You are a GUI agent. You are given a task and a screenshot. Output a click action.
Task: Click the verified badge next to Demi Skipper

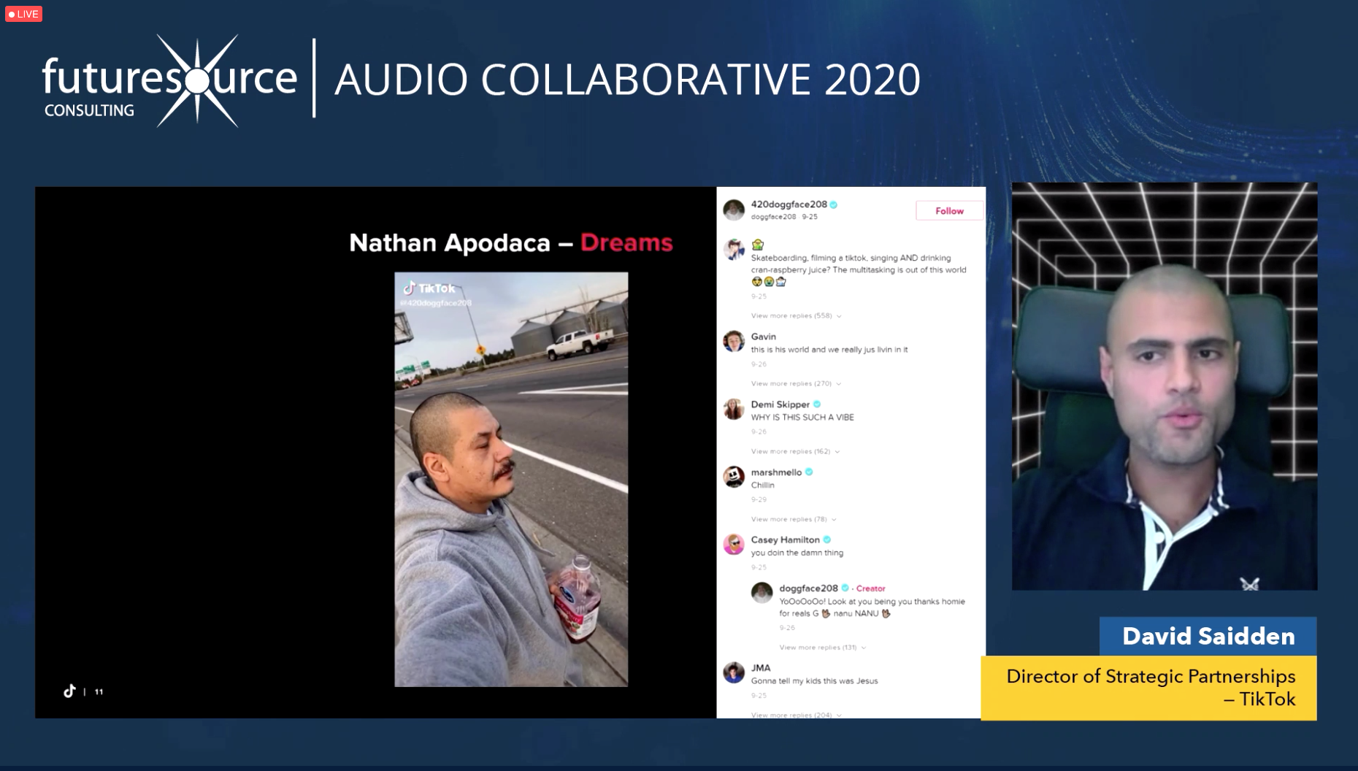click(x=817, y=404)
